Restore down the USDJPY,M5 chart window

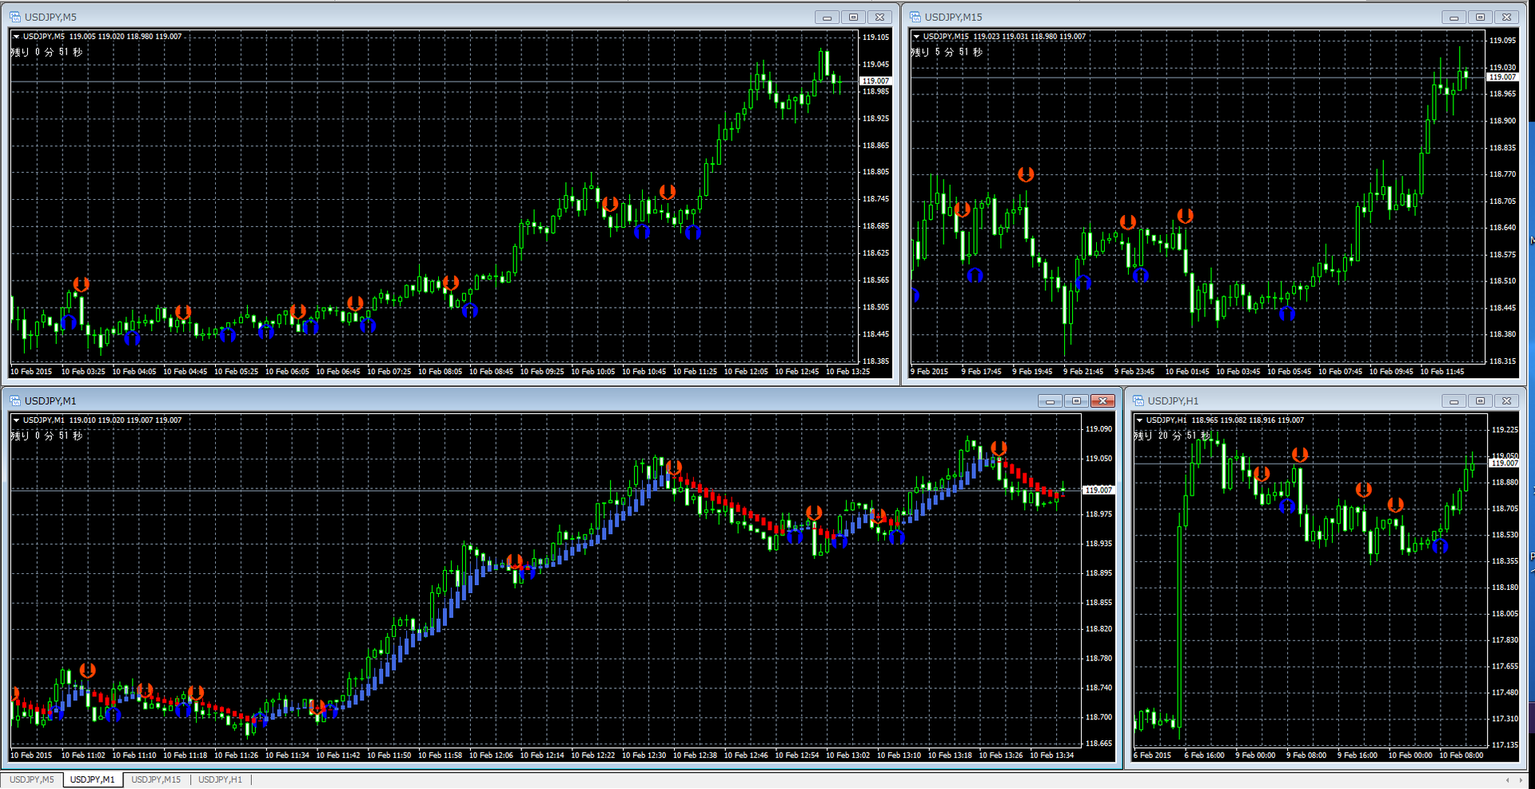point(853,17)
